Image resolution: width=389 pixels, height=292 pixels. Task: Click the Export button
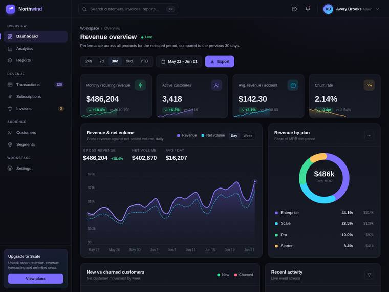coord(220,61)
